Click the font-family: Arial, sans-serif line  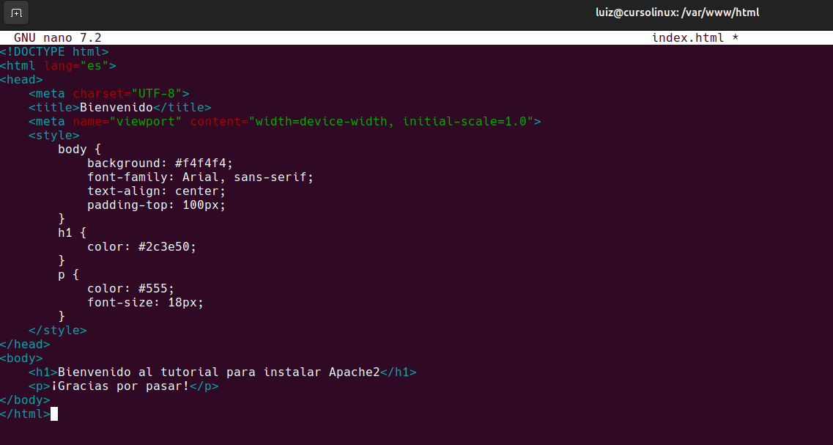(199, 177)
